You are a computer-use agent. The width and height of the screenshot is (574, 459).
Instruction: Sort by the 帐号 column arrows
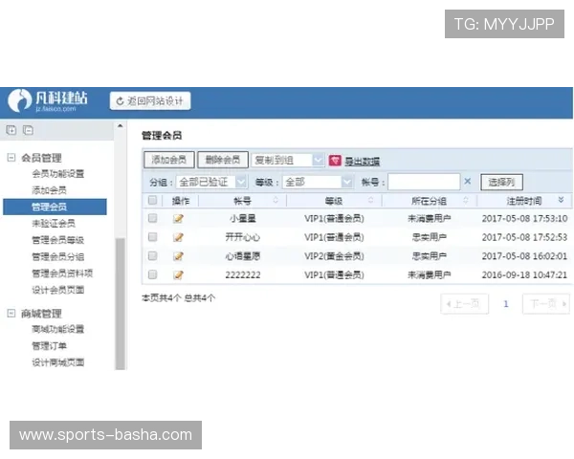(x=276, y=200)
